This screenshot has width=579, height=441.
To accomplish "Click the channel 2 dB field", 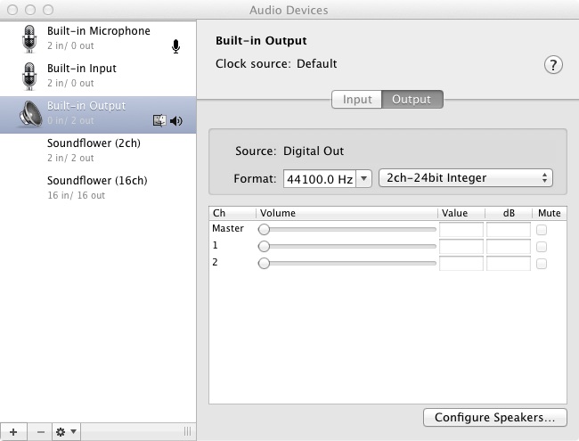I will tap(509, 264).
